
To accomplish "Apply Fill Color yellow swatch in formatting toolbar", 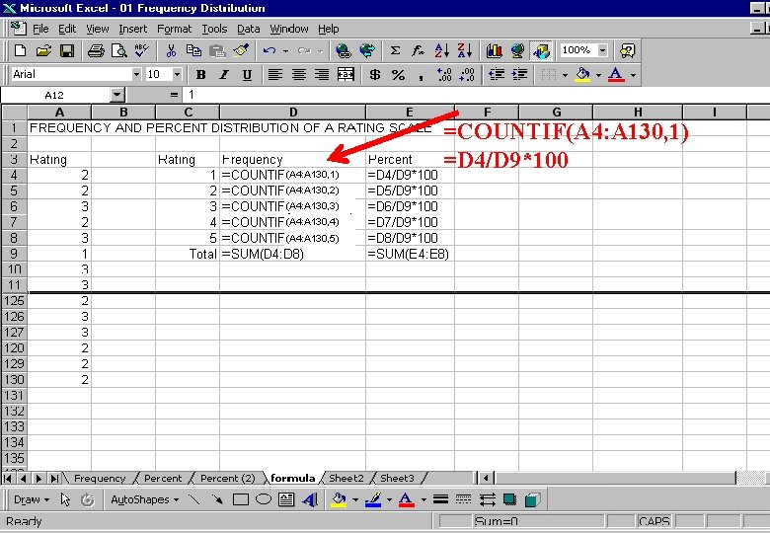I will [x=582, y=75].
